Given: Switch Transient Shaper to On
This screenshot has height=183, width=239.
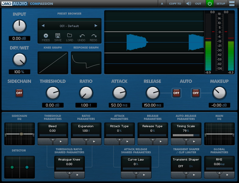Looking at the screenshot, I should (191, 166).
